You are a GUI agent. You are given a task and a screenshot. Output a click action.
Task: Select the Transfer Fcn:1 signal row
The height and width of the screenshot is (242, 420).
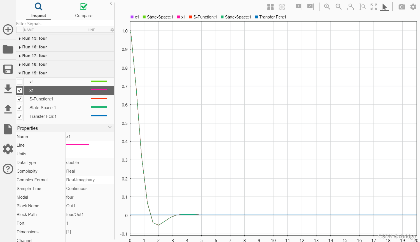[x=65, y=116]
